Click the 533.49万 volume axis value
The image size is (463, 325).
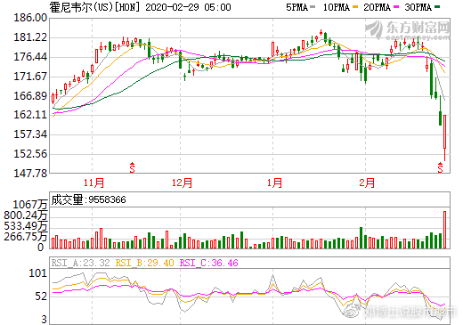coord(26,226)
